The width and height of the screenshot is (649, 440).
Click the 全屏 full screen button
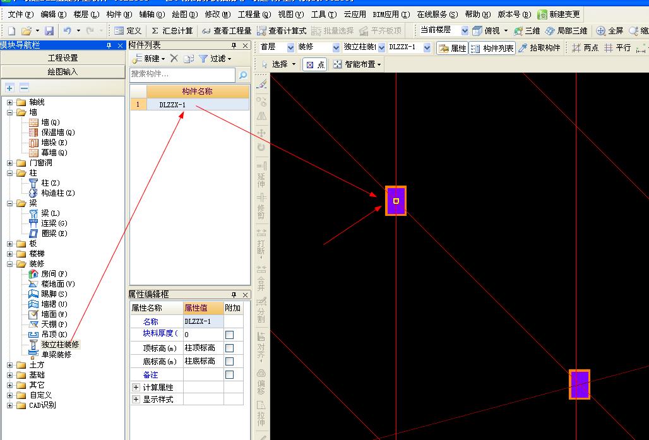(610, 31)
